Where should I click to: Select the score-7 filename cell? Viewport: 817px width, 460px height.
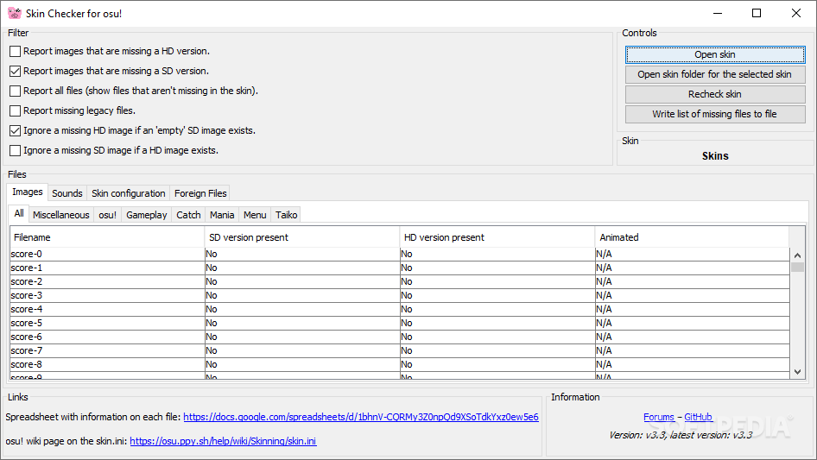[x=107, y=350]
